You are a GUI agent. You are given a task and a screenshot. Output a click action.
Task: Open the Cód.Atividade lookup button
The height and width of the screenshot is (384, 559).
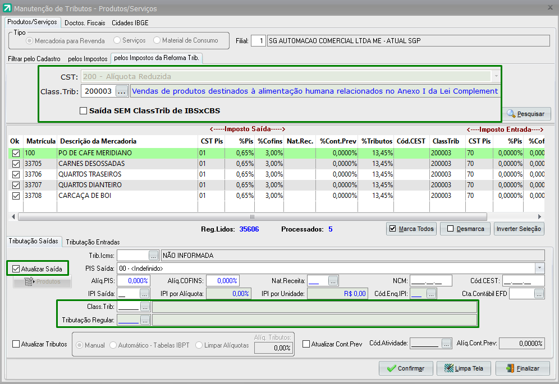coord(447,344)
